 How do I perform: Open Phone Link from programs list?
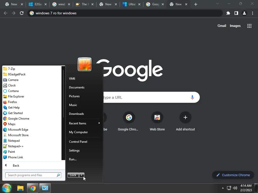point(13,157)
